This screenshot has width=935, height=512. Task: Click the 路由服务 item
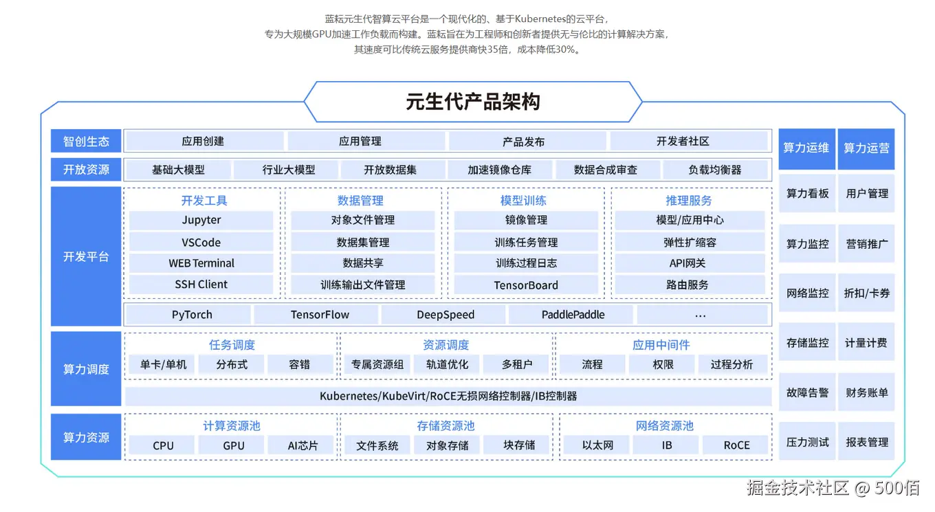690,285
